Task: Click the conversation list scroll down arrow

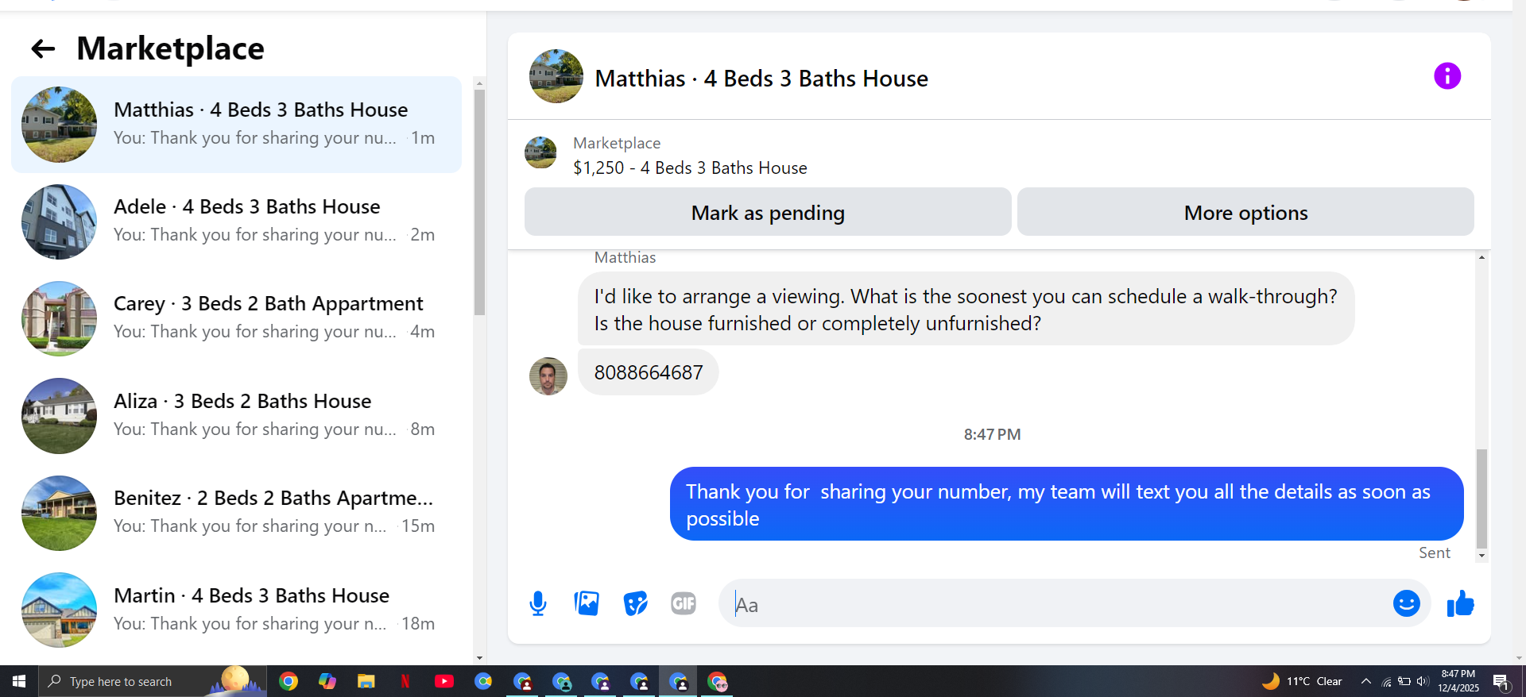Action: click(479, 657)
